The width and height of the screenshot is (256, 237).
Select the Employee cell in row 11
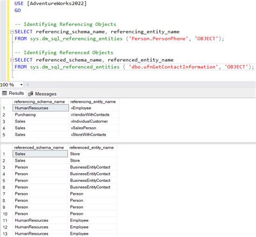[92, 220]
